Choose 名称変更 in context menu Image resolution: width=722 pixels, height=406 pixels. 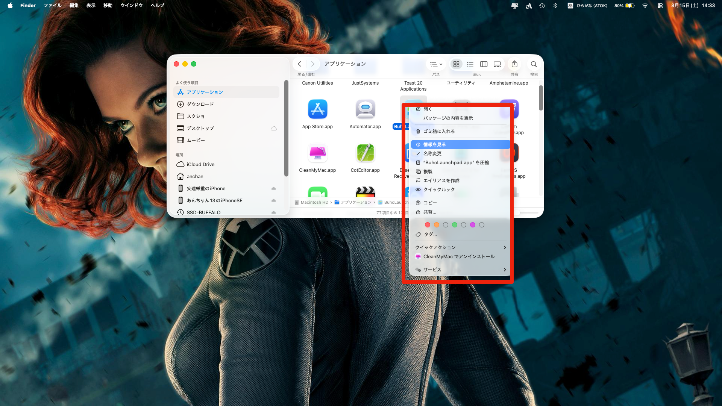coord(461,153)
